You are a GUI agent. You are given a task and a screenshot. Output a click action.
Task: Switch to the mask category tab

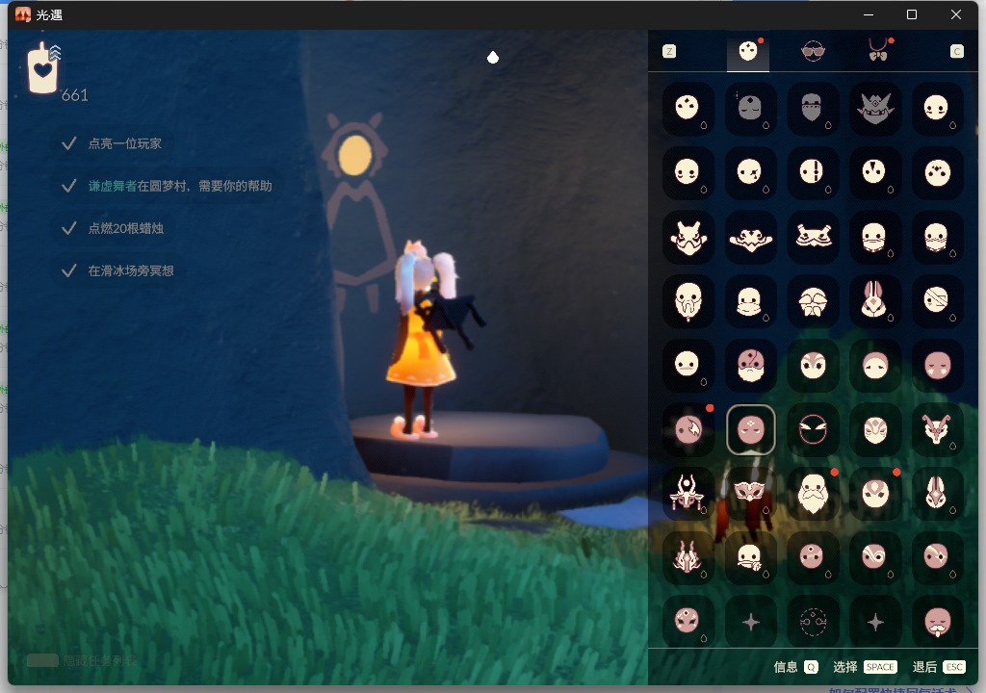coord(747,51)
